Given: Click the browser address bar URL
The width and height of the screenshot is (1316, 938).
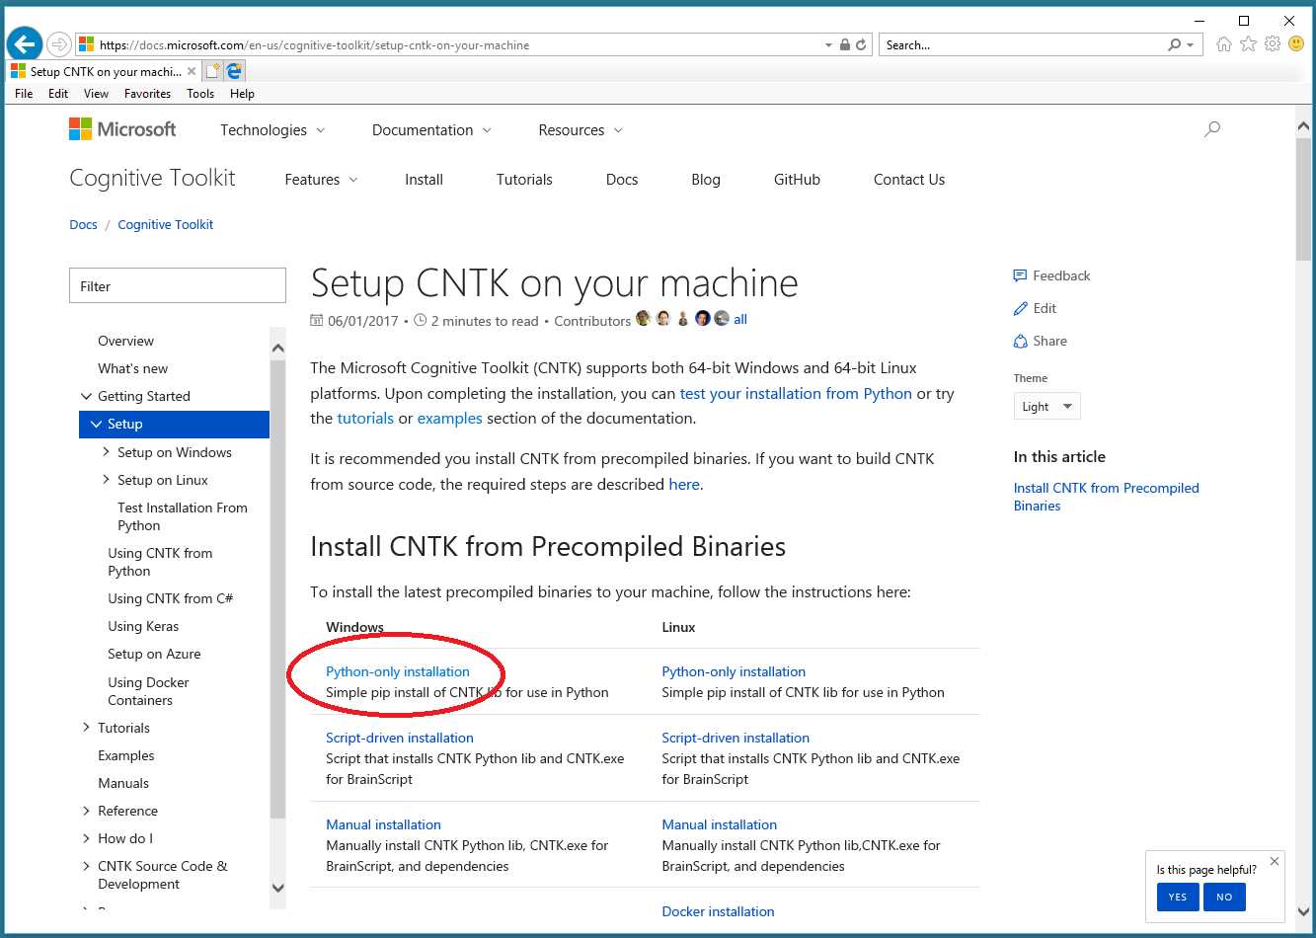Looking at the screenshot, I should coord(315,45).
